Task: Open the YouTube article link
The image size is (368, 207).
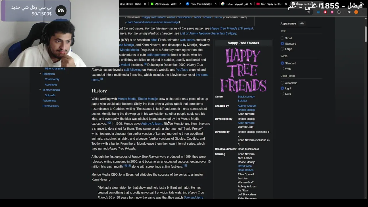Action: click(182, 70)
